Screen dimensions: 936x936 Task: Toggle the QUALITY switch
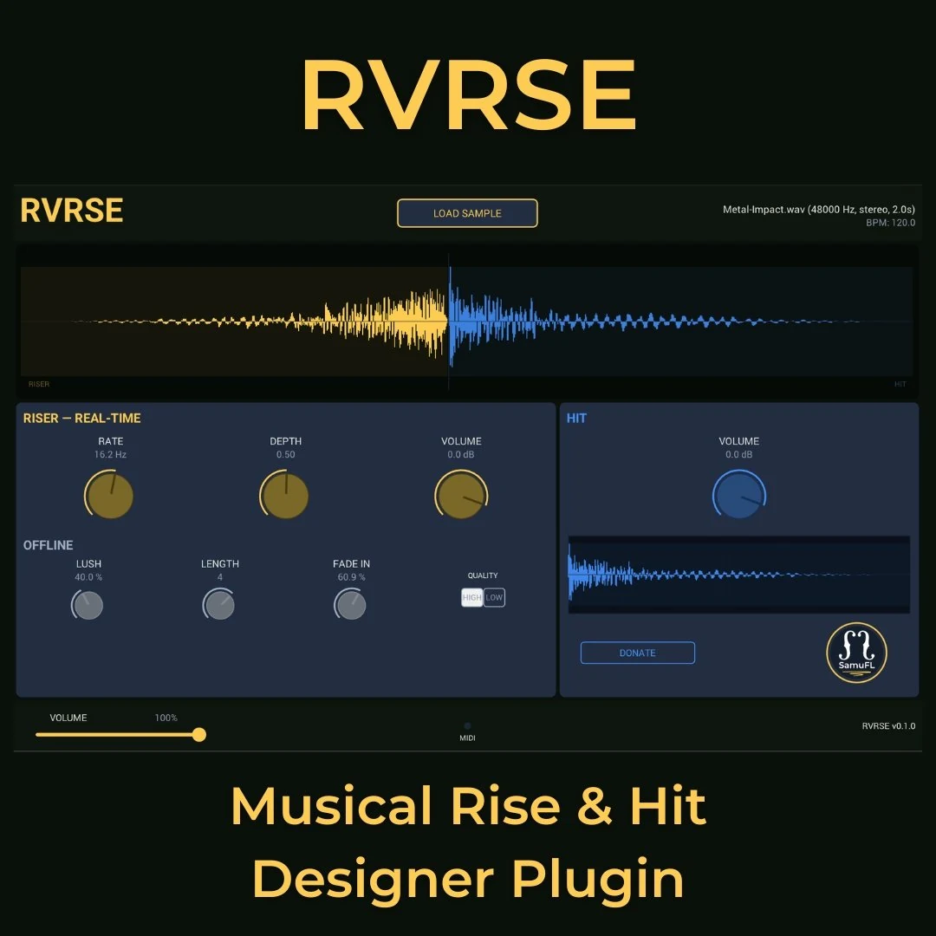tap(483, 597)
